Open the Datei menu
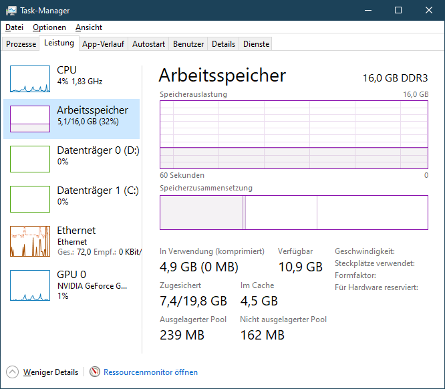445x389 pixels. (x=14, y=27)
